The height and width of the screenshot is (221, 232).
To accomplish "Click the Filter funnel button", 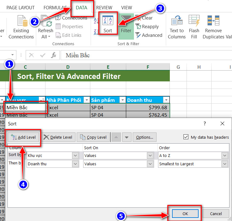I will 126,26.
